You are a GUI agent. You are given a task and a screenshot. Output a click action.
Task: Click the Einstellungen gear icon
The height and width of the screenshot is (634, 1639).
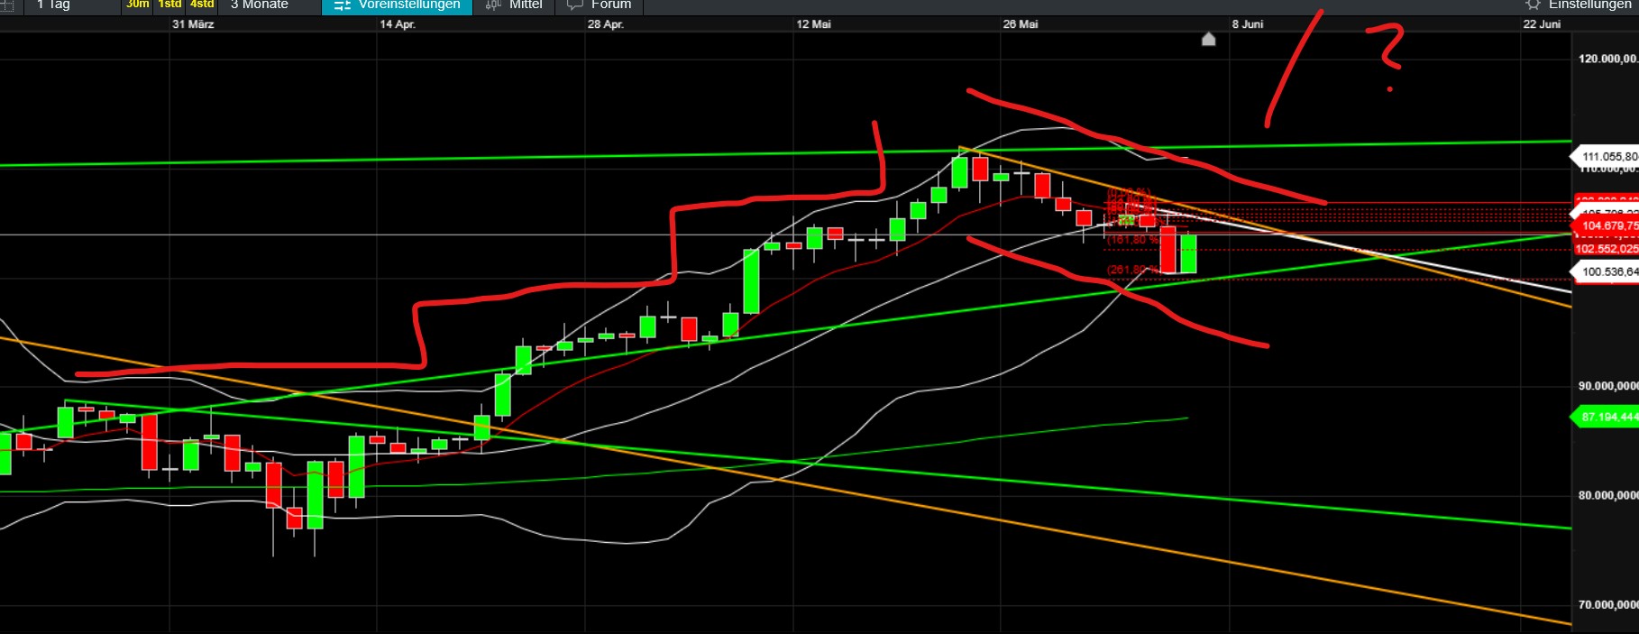coord(1533,5)
